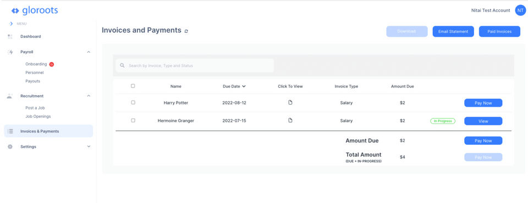Click the 2022-07-15 due date
The image size is (528, 203).
(234, 120)
